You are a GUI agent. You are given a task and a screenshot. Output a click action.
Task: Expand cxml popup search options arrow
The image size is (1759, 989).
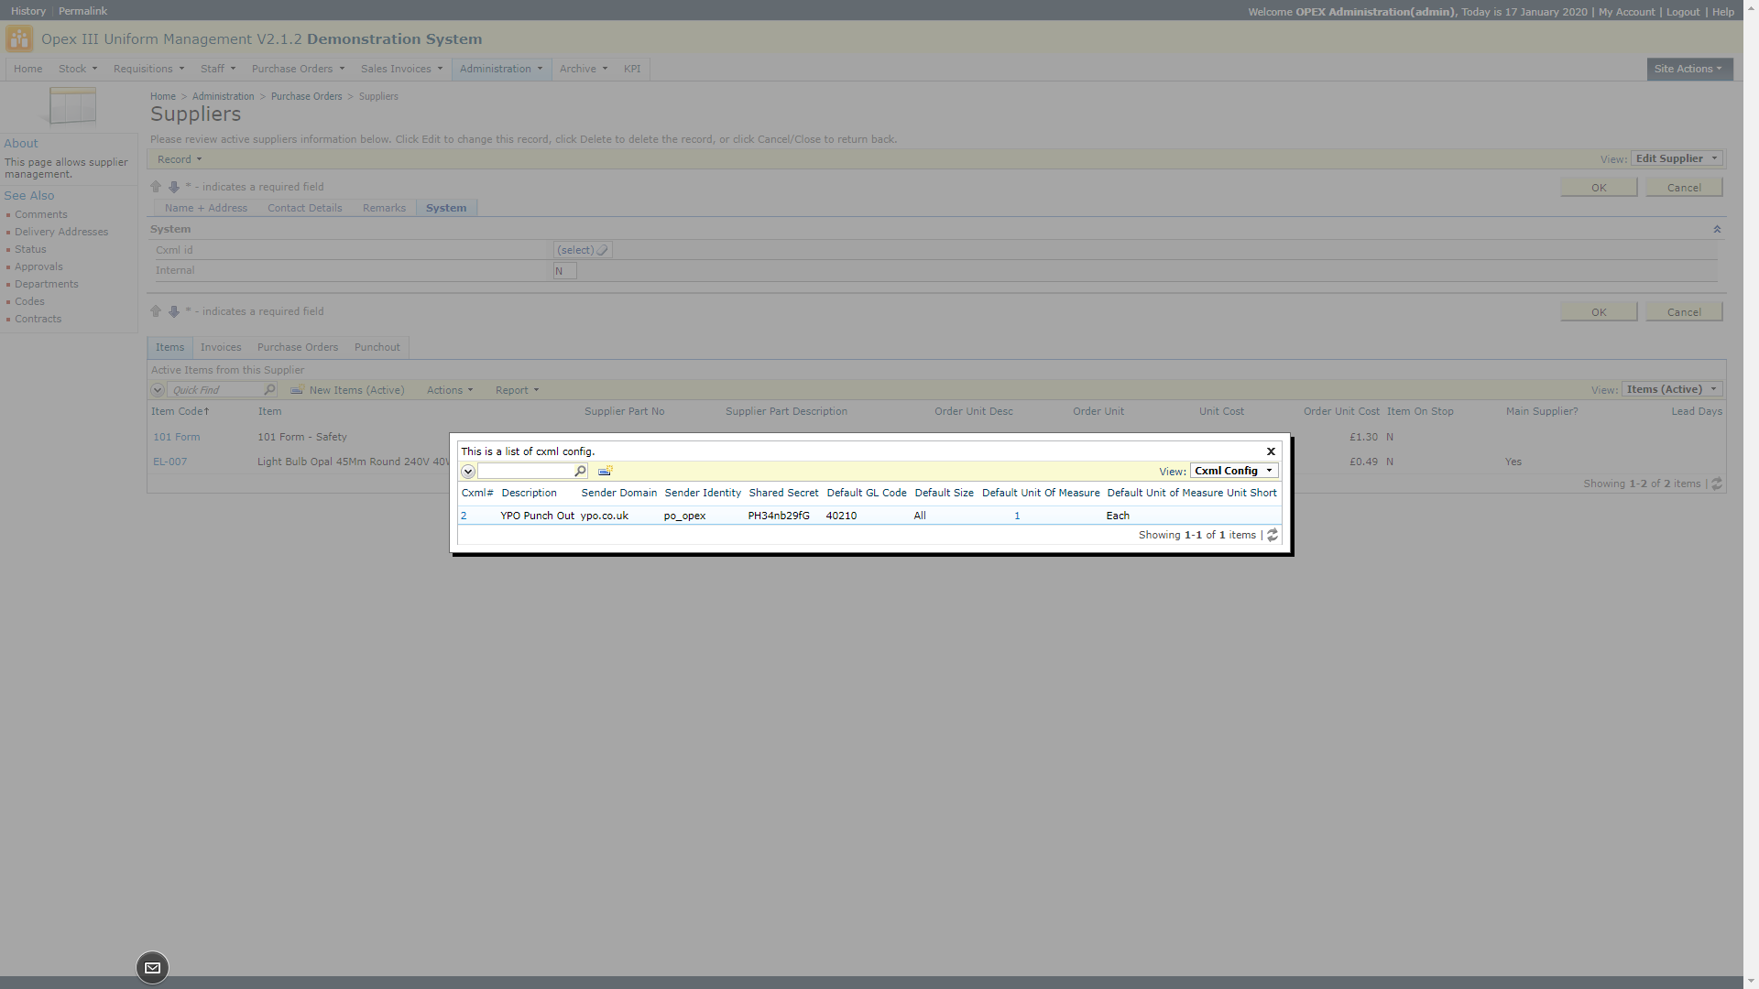(468, 472)
